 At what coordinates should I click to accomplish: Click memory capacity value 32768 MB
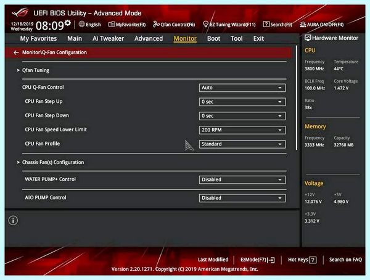(343, 145)
